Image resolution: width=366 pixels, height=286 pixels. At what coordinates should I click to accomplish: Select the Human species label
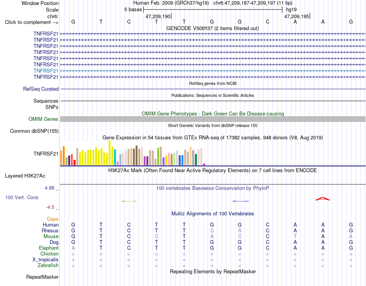(50, 225)
